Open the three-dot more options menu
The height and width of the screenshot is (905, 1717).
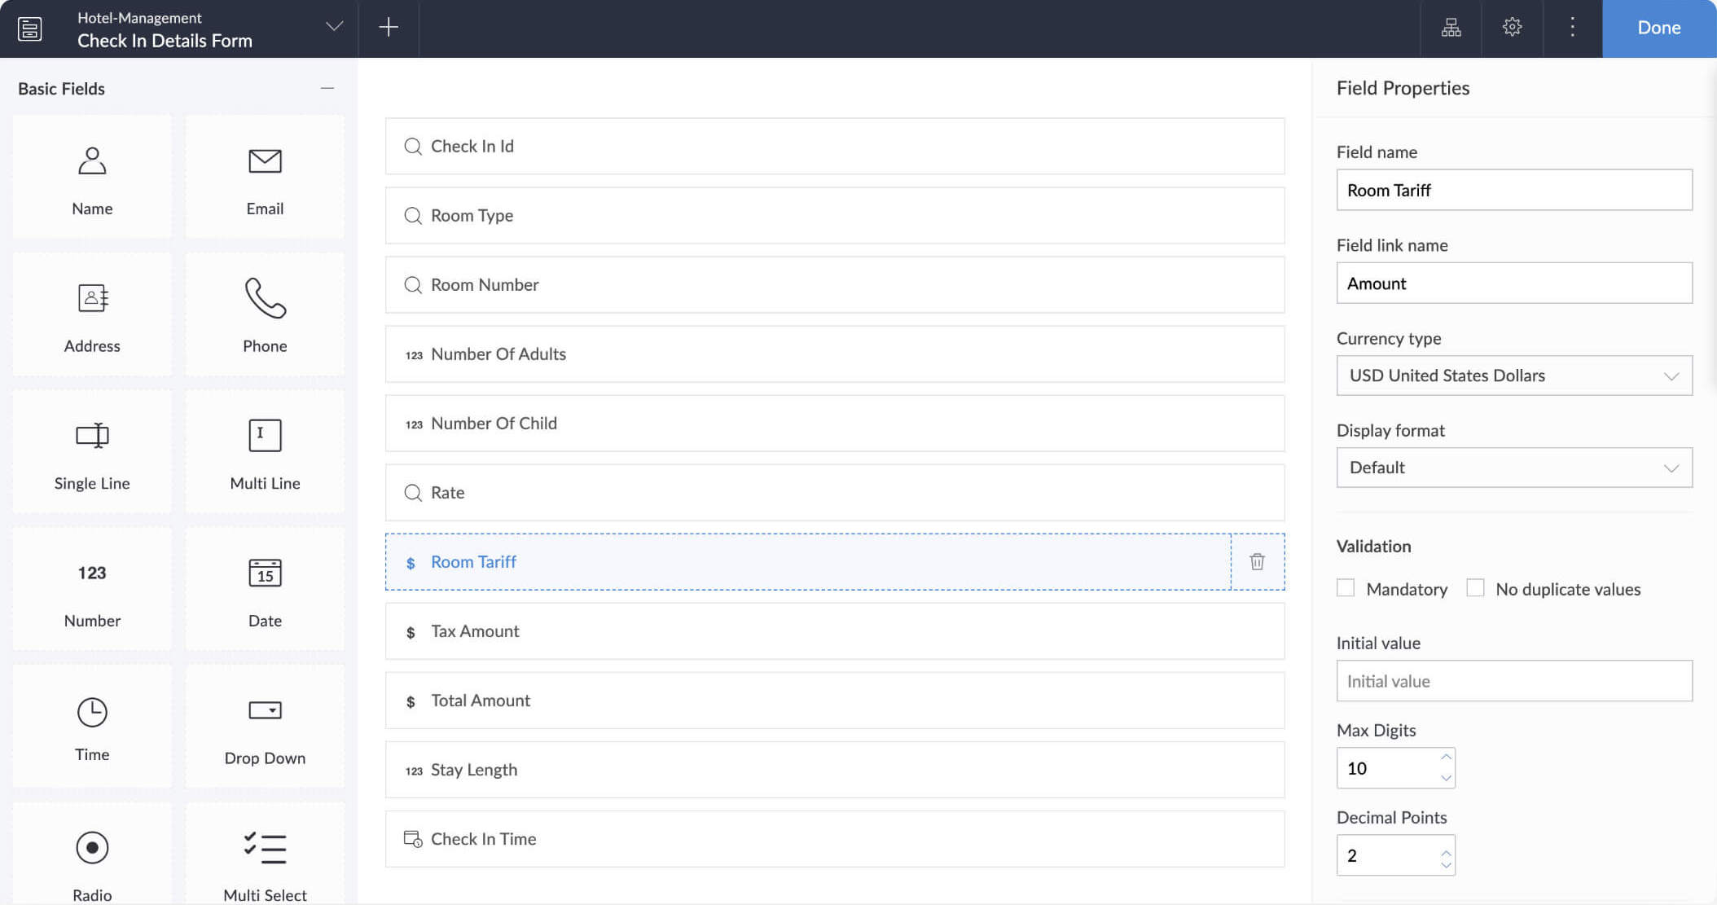pyautogui.click(x=1572, y=28)
